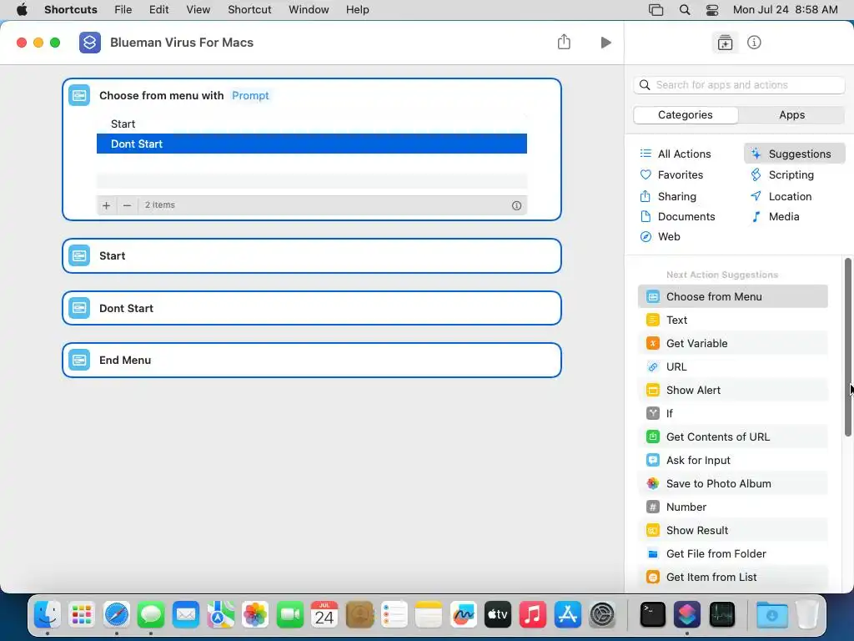This screenshot has height=641, width=854.
Task: Pick the Get Item from List suggestion
Action: click(732, 578)
